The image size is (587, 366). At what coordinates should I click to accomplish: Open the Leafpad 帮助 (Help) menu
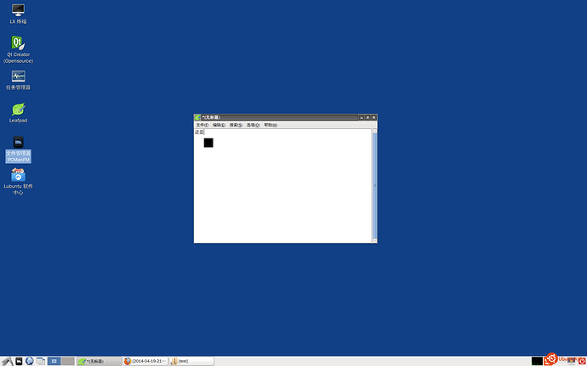coord(271,125)
